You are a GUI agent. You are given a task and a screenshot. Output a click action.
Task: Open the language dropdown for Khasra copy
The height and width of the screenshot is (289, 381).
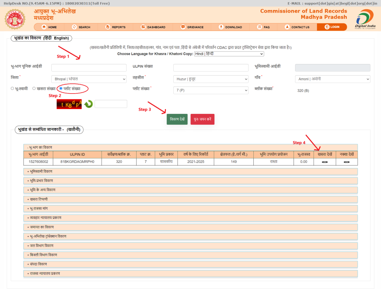(229, 54)
